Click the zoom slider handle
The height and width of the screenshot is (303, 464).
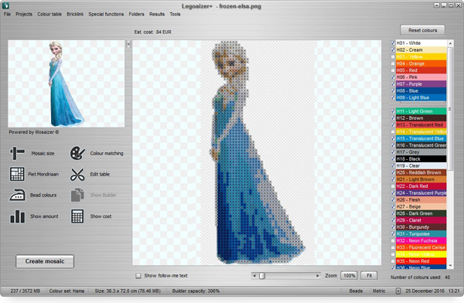coord(262,276)
